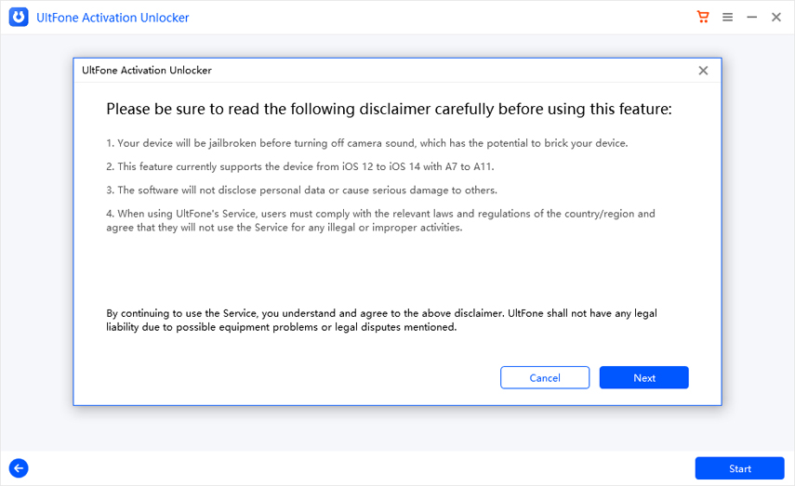Go back using the blue arrow icon
The width and height of the screenshot is (795, 486).
[x=19, y=468]
